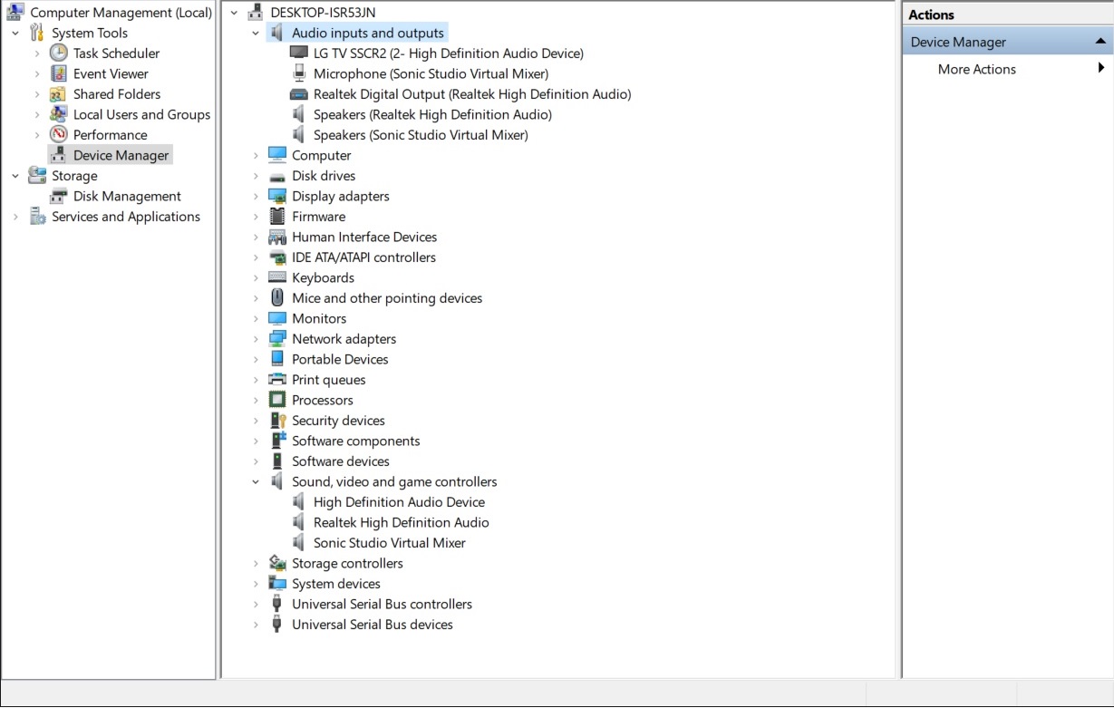This screenshot has width=1114, height=708.
Task: Select the LG TV SSCR2 audio device
Action: click(448, 53)
